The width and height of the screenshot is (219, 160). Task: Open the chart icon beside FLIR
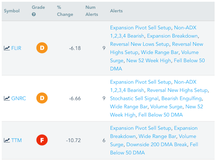pyautogui.click(x=7, y=48)
